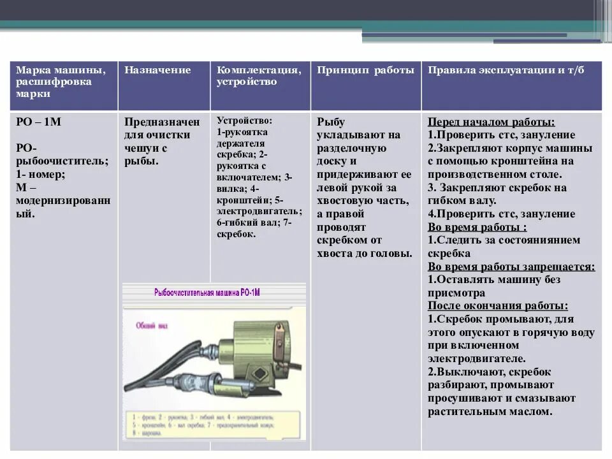Click the item '6-гибкий вал; 7-скребок.'
612x459 pixels.
point(254,228)
